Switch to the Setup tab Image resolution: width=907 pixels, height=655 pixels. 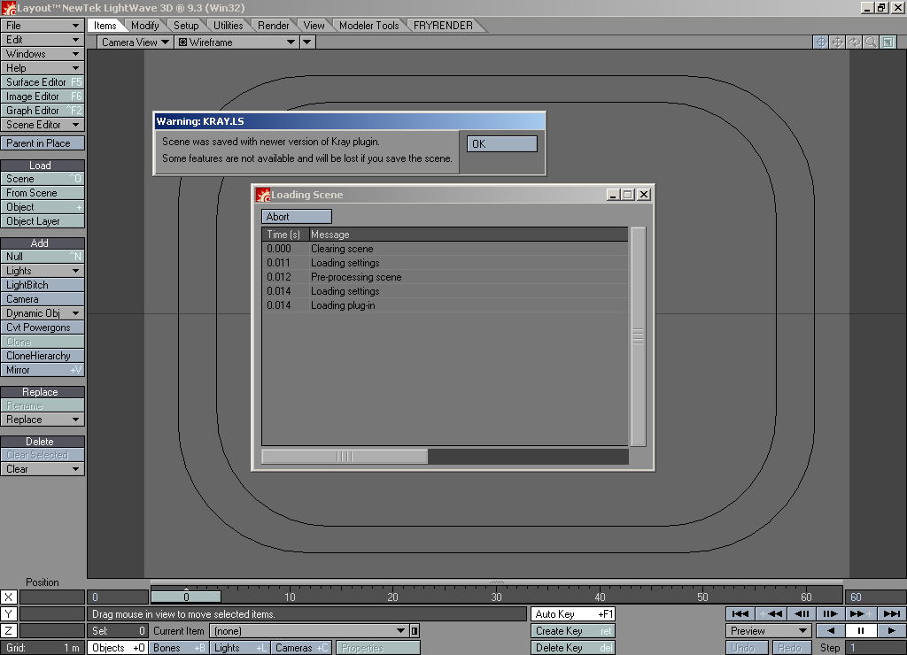click(186, 26)
